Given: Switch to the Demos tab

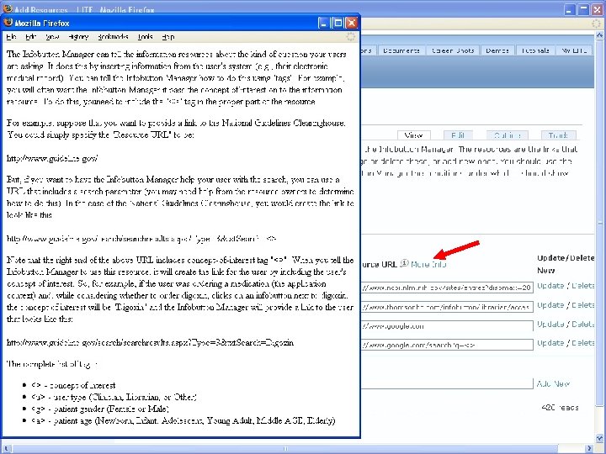Looking at the screenshot, I should click(497, 50).
